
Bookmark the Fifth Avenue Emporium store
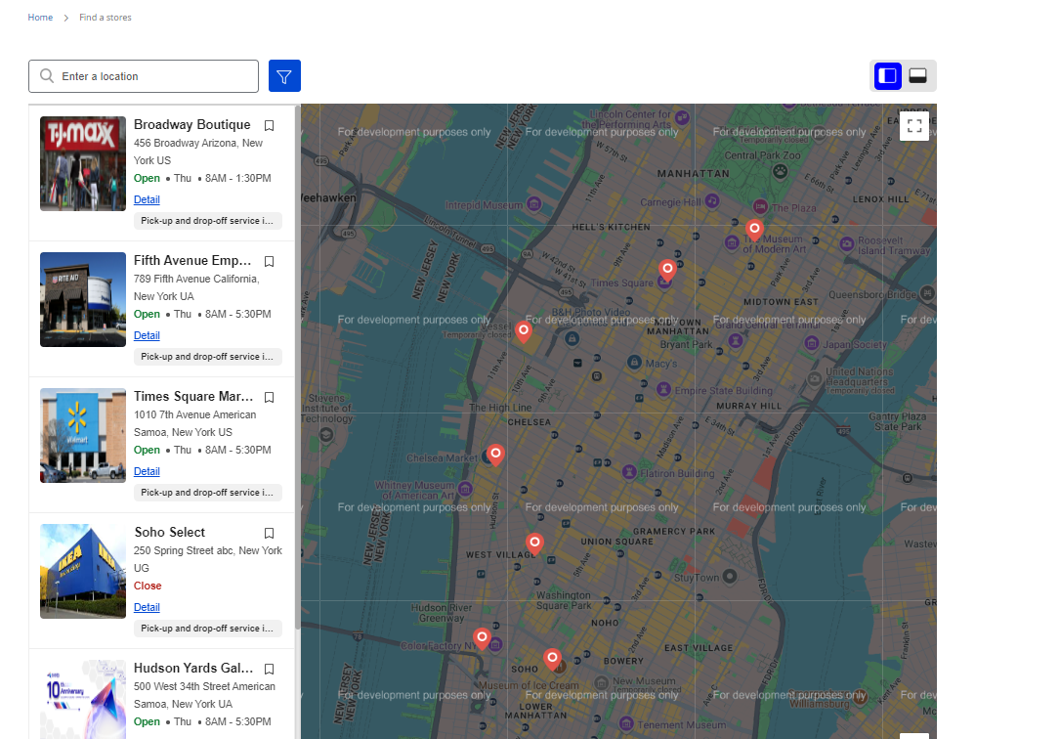point(270,262)
